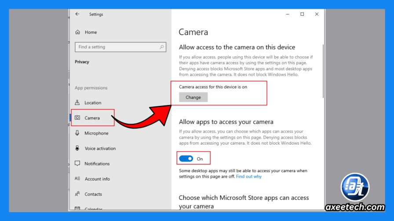Click the Camera icon in sidebar
Image resolution: width=394 pixels, height=221 pixels.
[77, 118]
